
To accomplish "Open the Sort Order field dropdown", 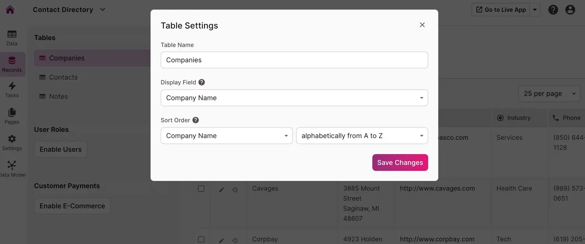I will click(x=226, y=136).
